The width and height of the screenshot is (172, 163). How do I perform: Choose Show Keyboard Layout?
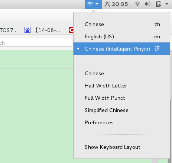point(121,147)
